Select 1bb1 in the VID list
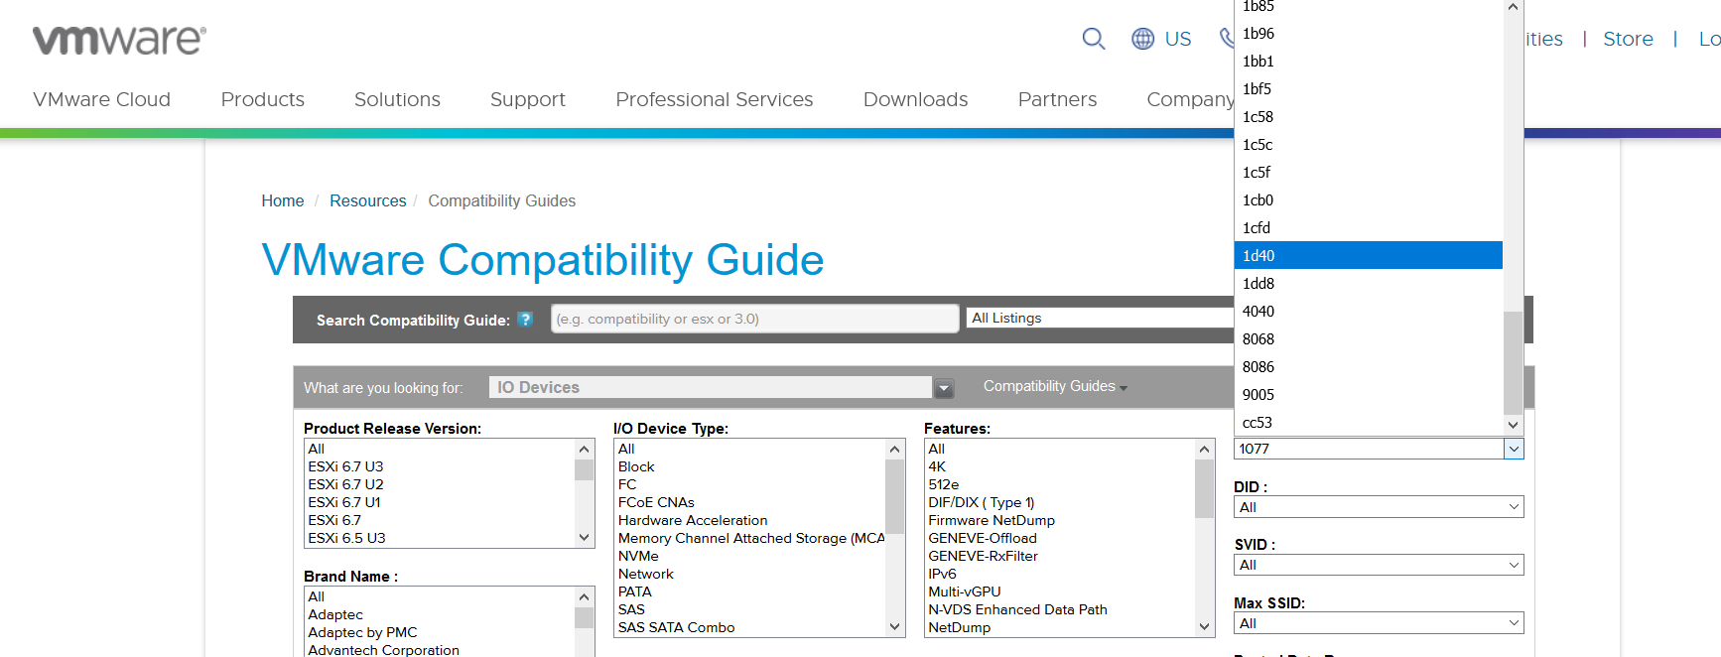Viewport: 1721px width, 657px height. (1369, 61)
